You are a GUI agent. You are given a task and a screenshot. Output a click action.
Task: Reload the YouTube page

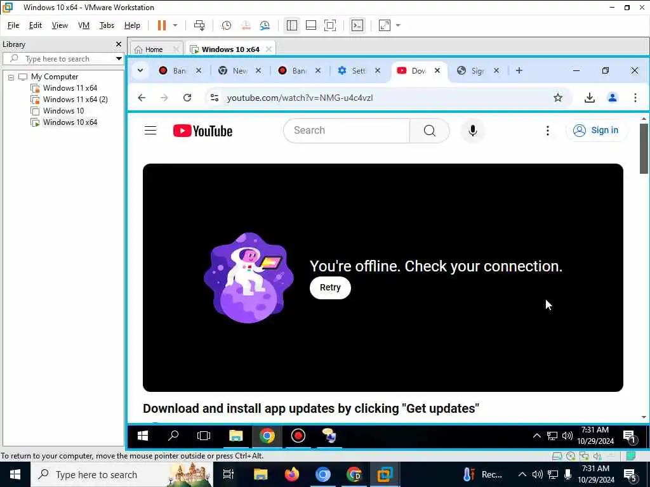187,98
